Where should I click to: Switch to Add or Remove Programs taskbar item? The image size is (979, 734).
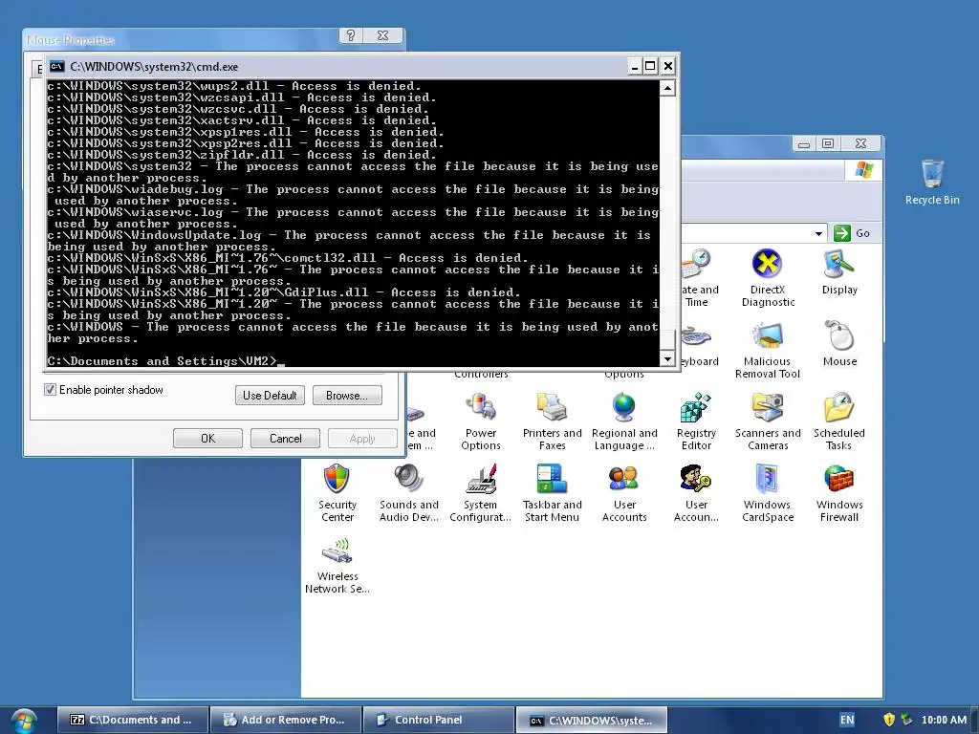pyautogui.click(x=285, y=720)
